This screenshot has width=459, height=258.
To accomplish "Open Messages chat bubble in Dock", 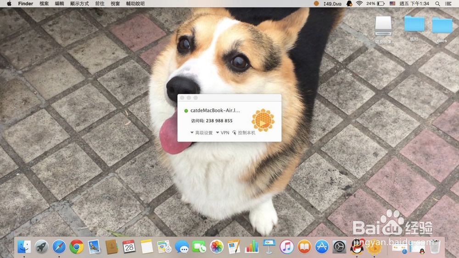I will 182,247.
